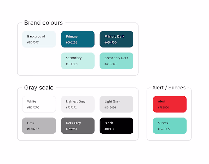The image size is (209, 164).
Task: Click the #010101 hex code label
Action: (x=110, y=129)
